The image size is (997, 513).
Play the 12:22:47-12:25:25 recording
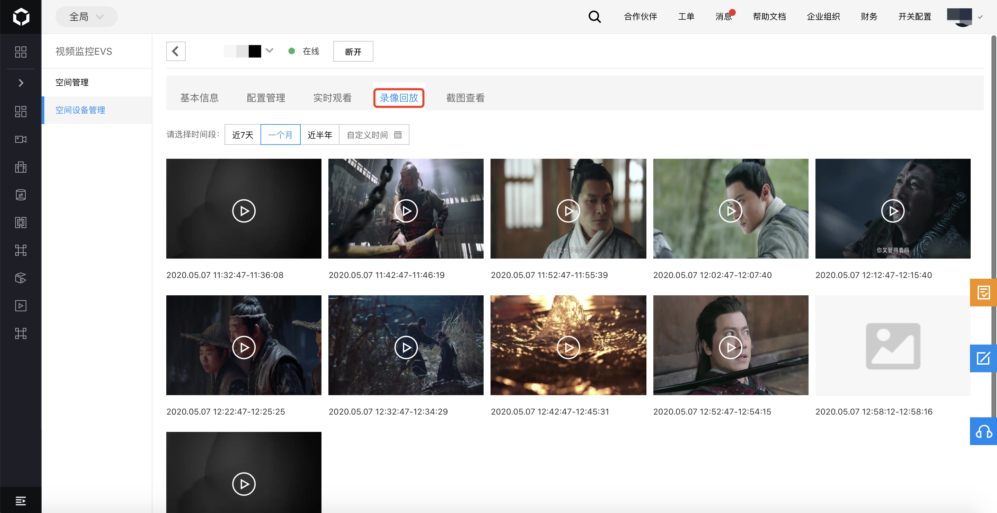[x=244, y=347]
